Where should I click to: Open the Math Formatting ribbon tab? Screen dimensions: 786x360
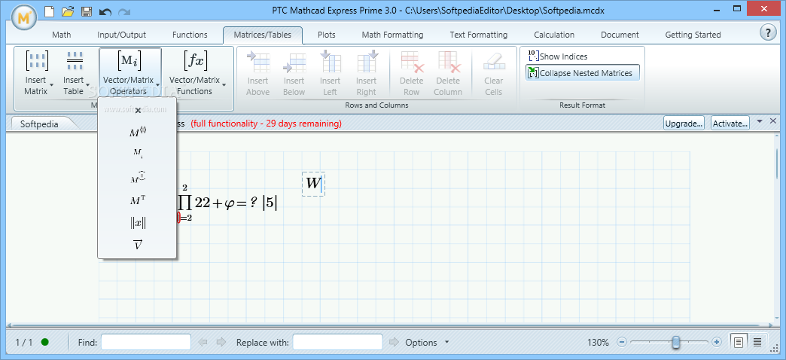[392, 35]
